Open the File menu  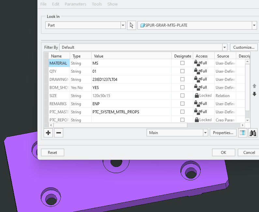(43, 4)
